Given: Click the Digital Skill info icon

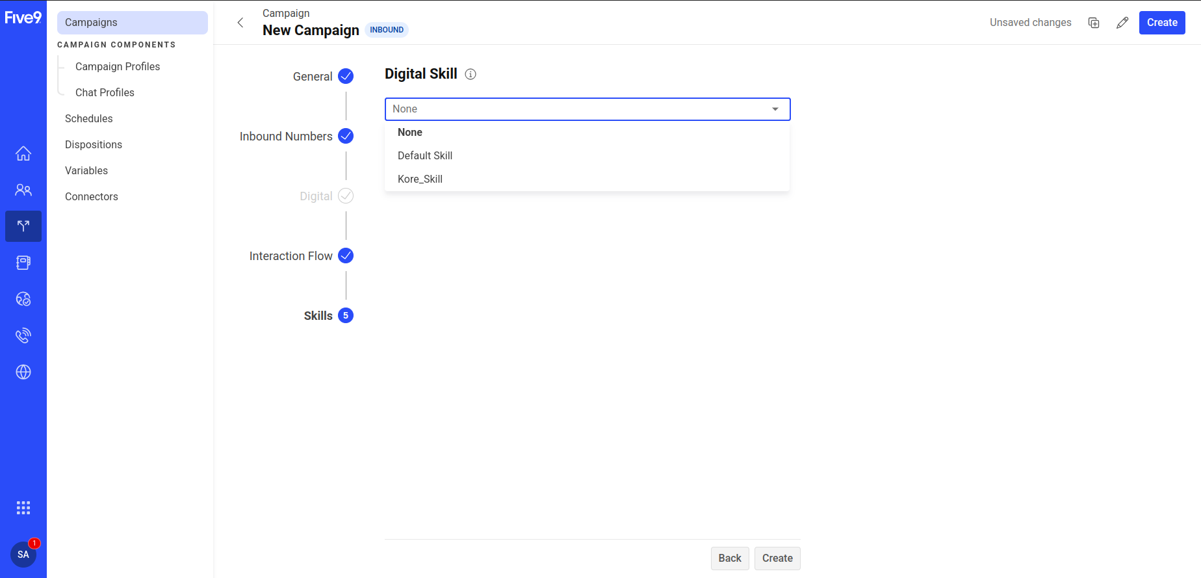Looking at the screenshot, I should point(471,74).
